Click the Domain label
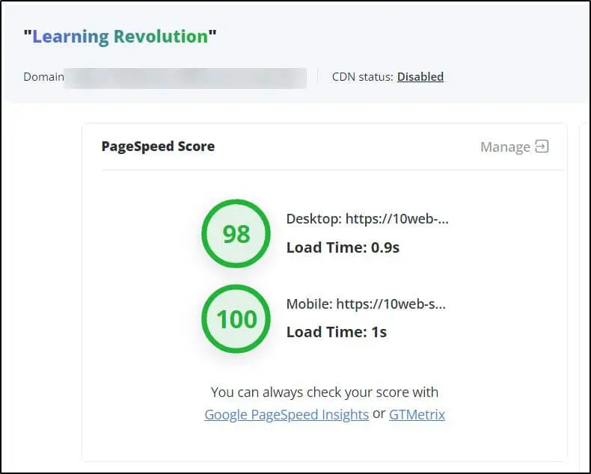Image resolution: width=591 pixels, height=474 pixels. 43,77
